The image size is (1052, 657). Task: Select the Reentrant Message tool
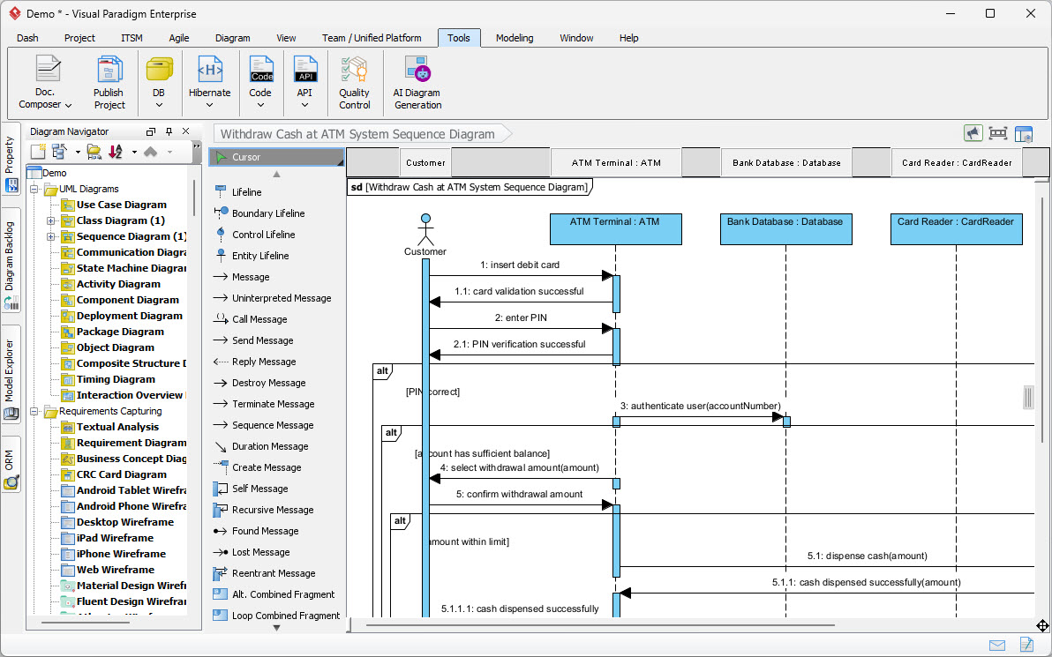pyautogui.click(x=276, y=573)
